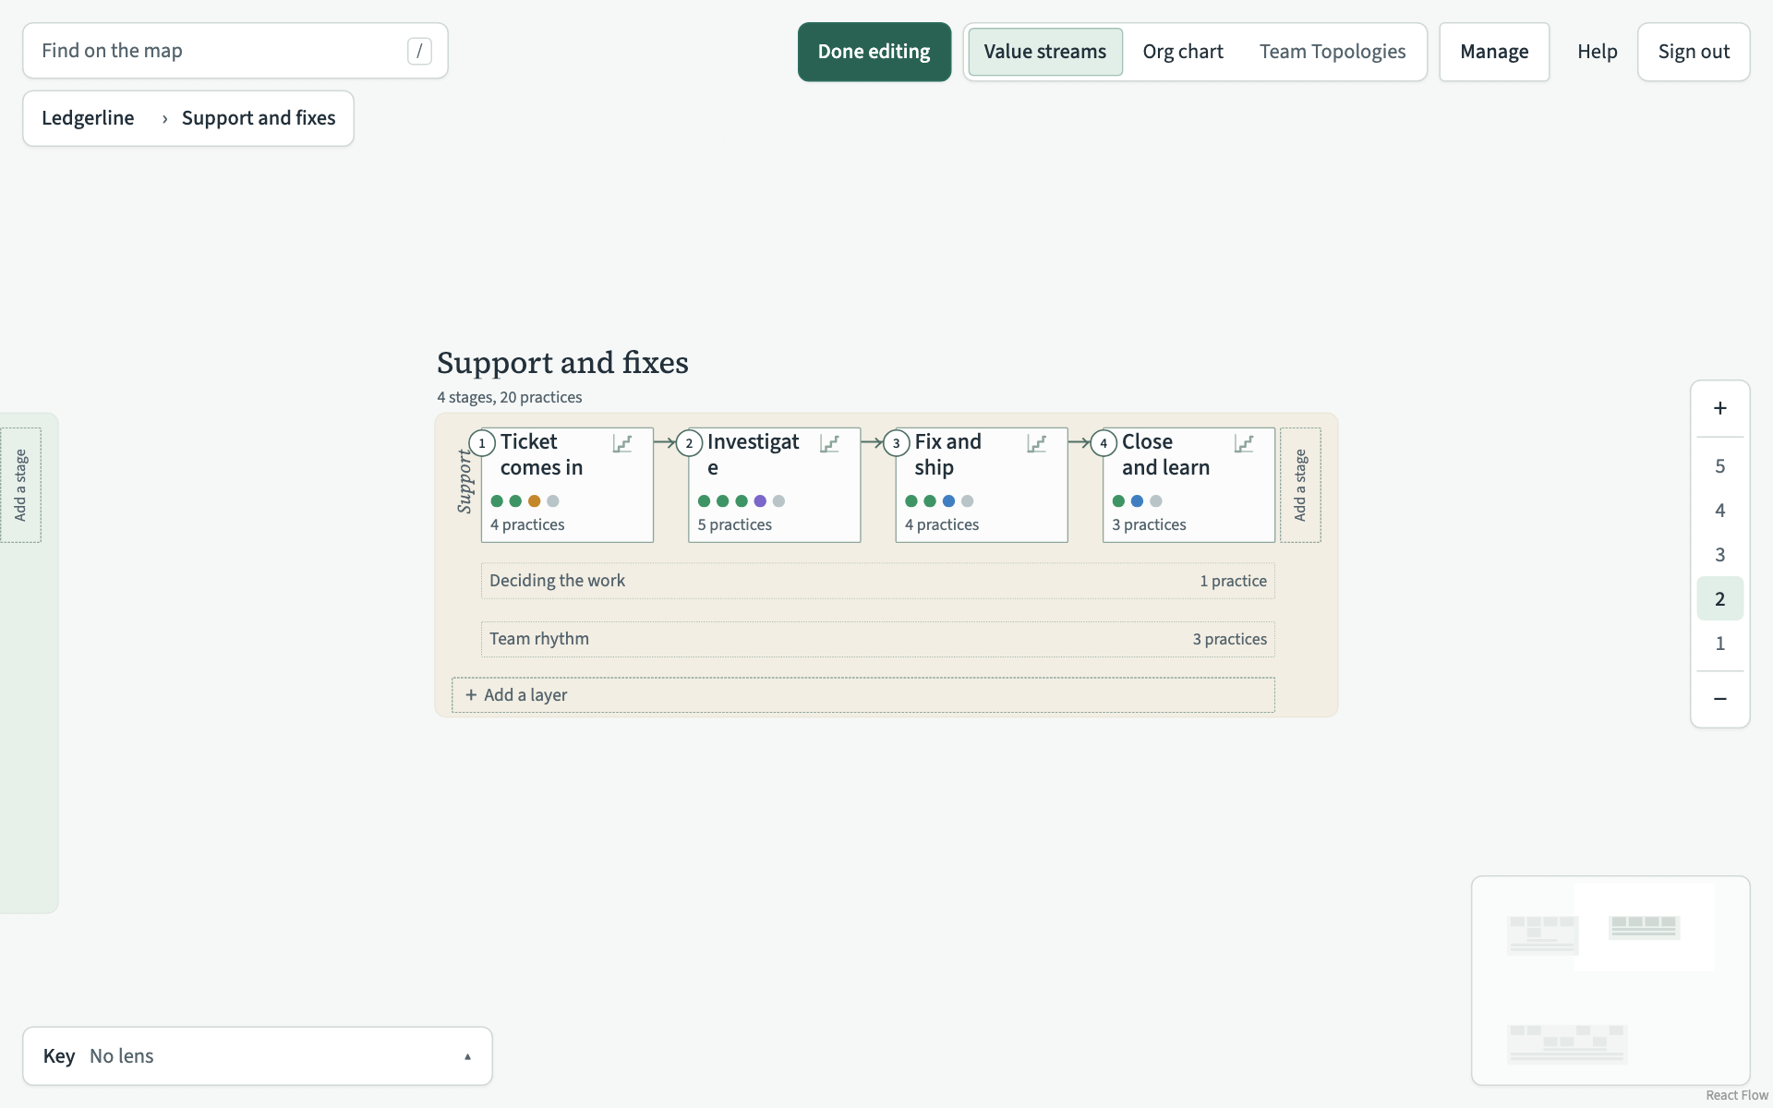Click blue practice dot in Fix and ship
This screenshot has height=1108, width=1773.
[948, 501]
